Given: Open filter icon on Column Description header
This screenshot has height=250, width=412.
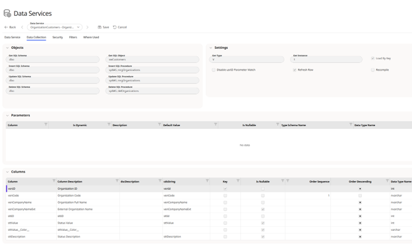Looking at the screenshot, I should pos(117,181).
